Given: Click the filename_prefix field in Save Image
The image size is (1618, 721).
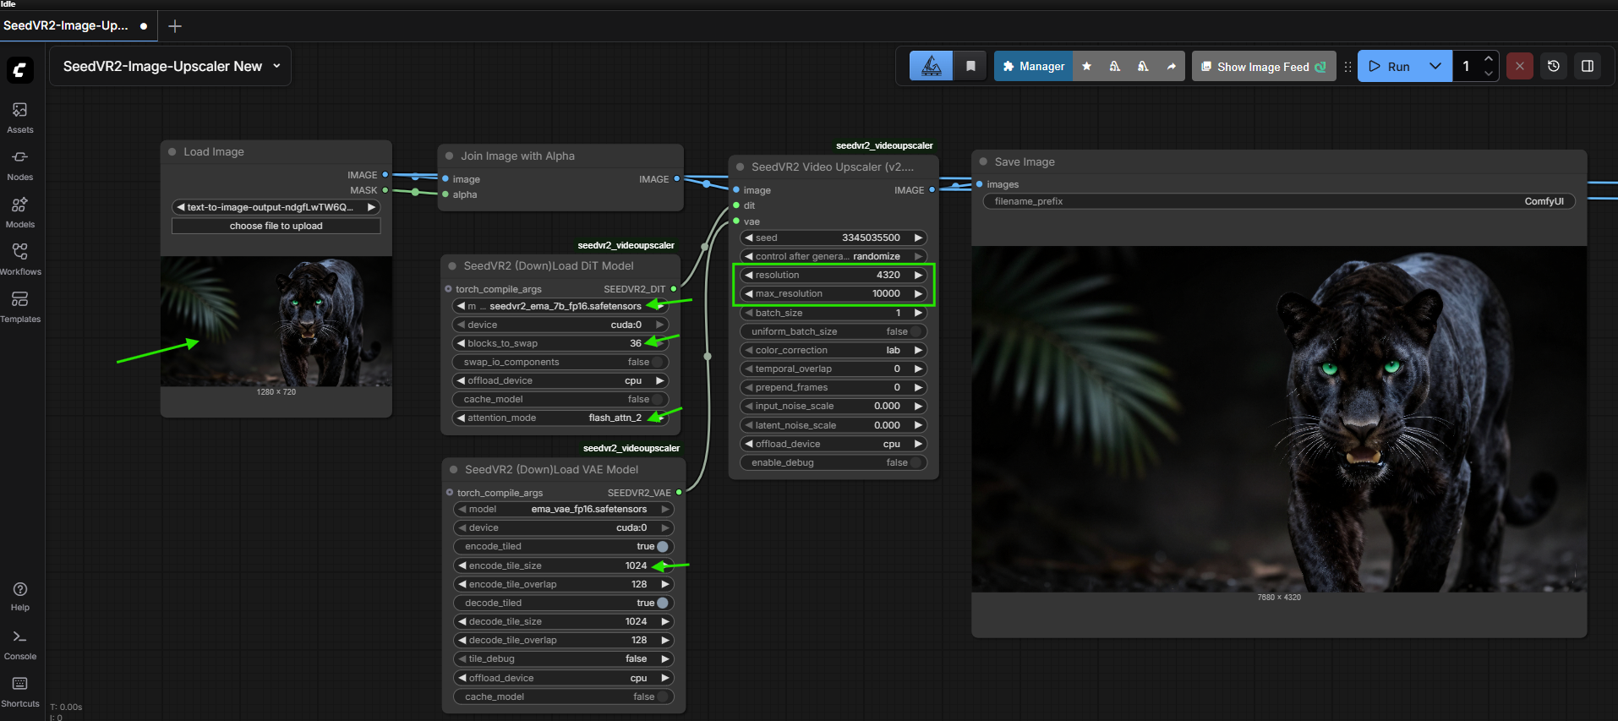Looking at the screenshot, I should click(x=1278, y=201).
